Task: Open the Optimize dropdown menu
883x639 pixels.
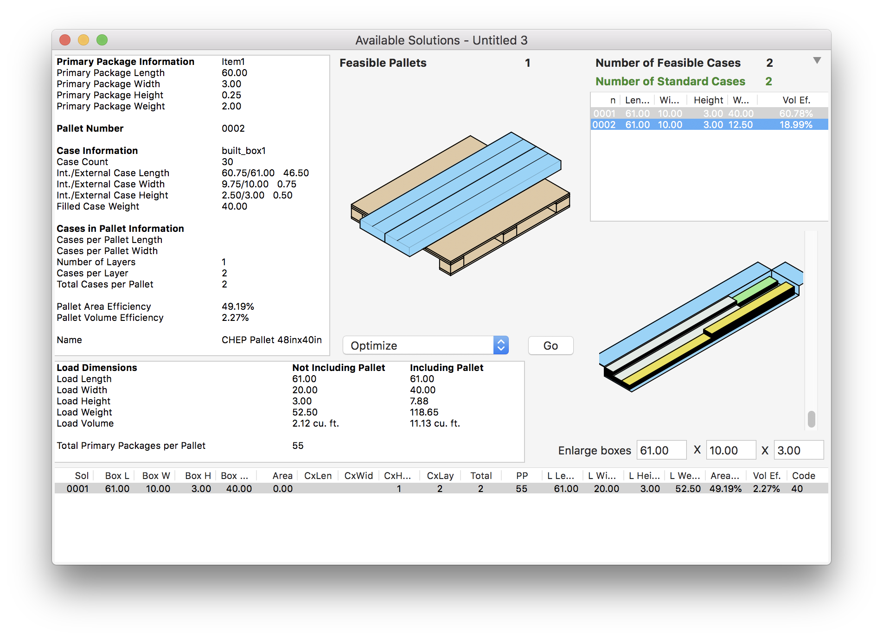Action: 425,345
